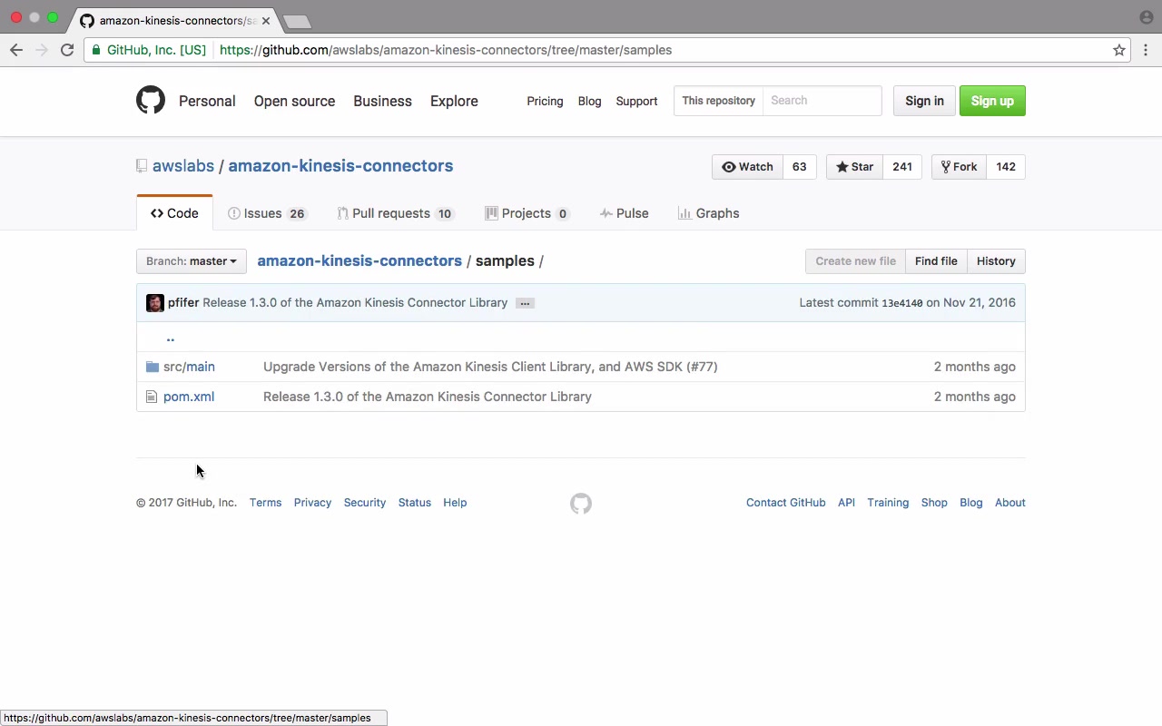Open the latest commit hash 13e4140

(902, 303)
